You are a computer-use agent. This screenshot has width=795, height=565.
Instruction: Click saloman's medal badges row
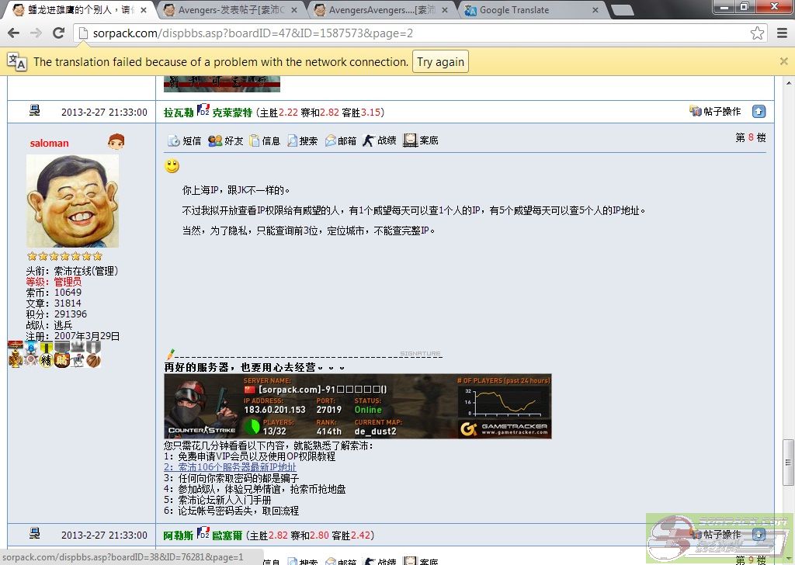pyautogui.click(x=55, y=354)
